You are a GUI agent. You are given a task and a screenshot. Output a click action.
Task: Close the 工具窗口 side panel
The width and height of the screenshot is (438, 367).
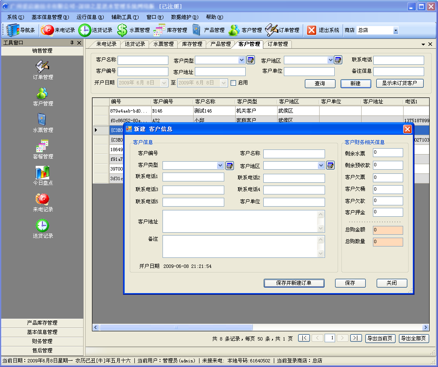[79, 43]
